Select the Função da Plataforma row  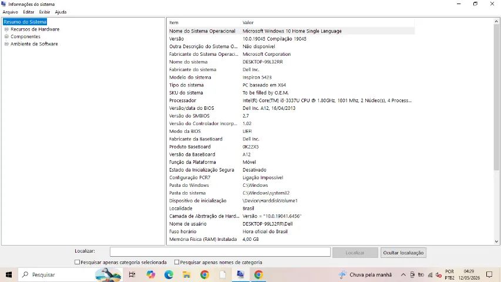(291, 162)
